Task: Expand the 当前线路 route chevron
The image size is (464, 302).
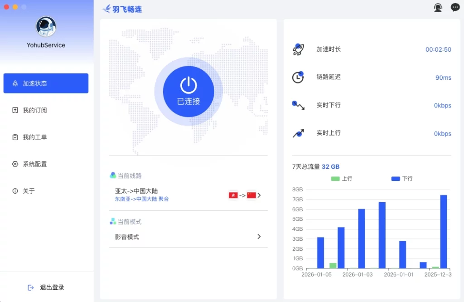Action: pos(259,195)
